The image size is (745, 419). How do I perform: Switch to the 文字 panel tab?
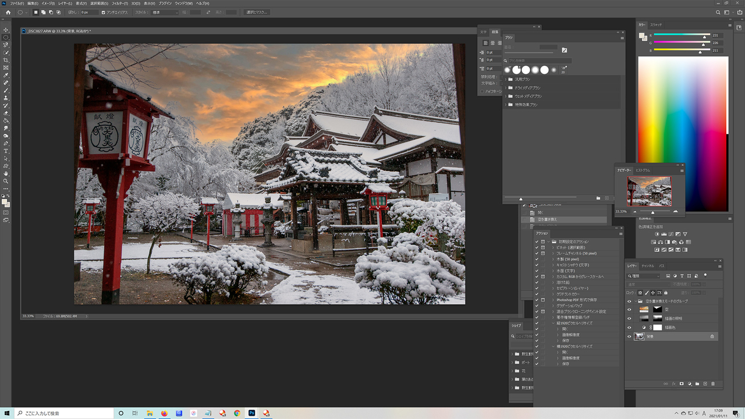pos(483,32)
